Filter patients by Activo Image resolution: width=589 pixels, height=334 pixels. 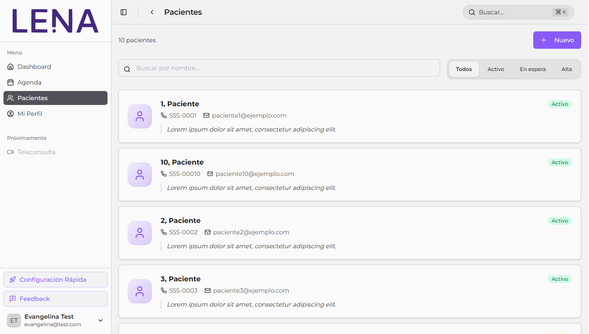[496, 69]
